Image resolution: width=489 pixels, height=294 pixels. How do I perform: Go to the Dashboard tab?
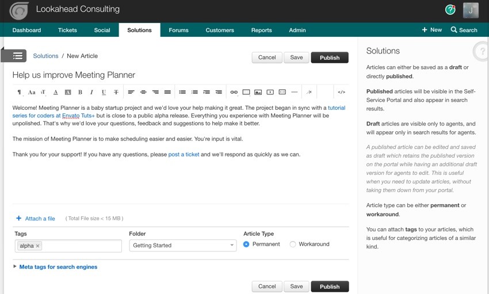tap(26, 30)
